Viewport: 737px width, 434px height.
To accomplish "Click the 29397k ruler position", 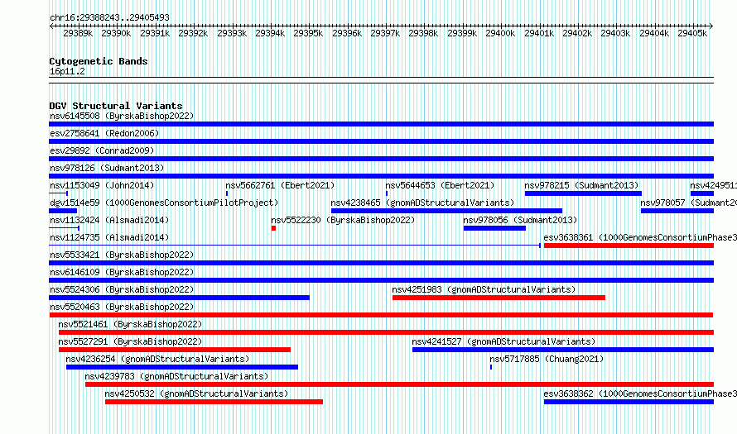I will tap(385, 33).
